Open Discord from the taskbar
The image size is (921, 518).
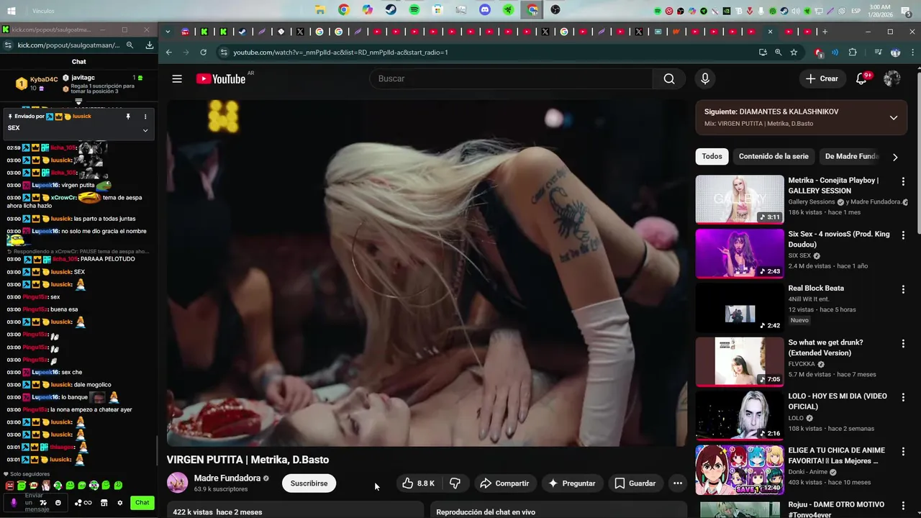click(485, 9)
